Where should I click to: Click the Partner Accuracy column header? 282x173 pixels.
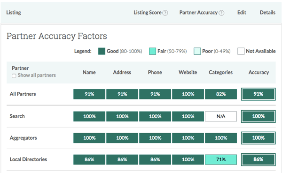tap(198, 13)
